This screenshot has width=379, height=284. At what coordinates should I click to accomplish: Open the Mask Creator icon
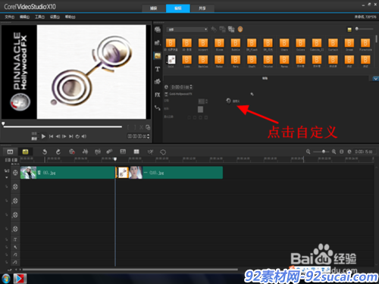click(x=163, y=152)
